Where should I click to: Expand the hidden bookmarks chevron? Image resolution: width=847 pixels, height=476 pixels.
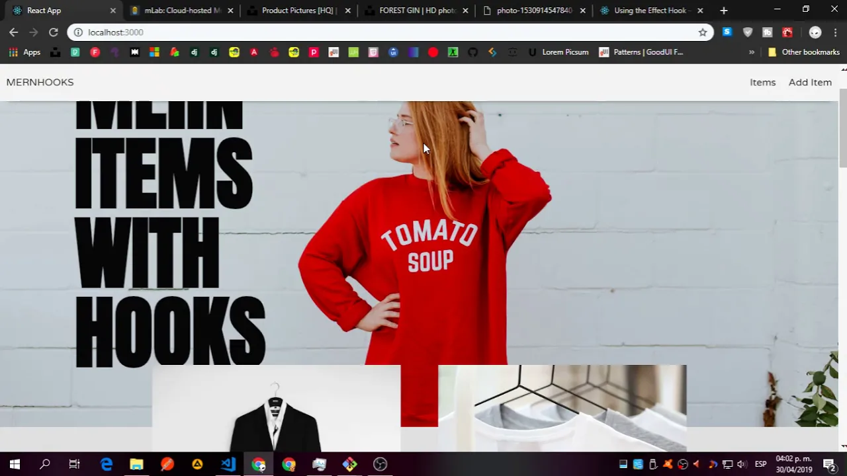click(x=752, y=52)
